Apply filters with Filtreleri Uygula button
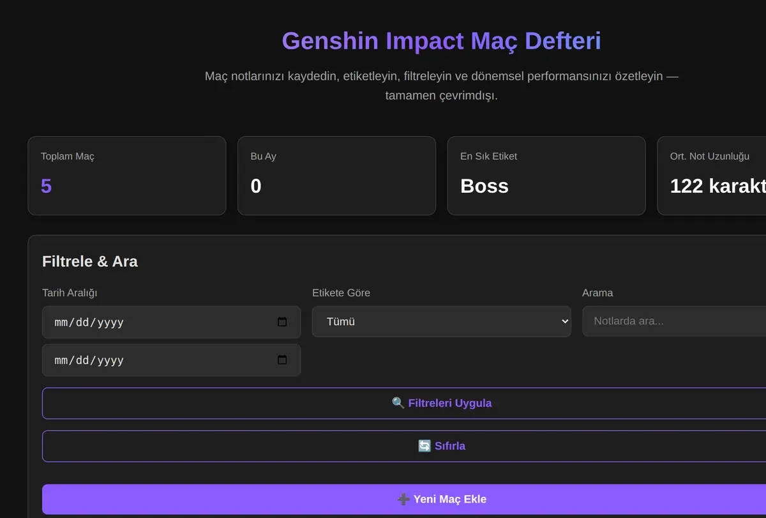 coord(442,403)
